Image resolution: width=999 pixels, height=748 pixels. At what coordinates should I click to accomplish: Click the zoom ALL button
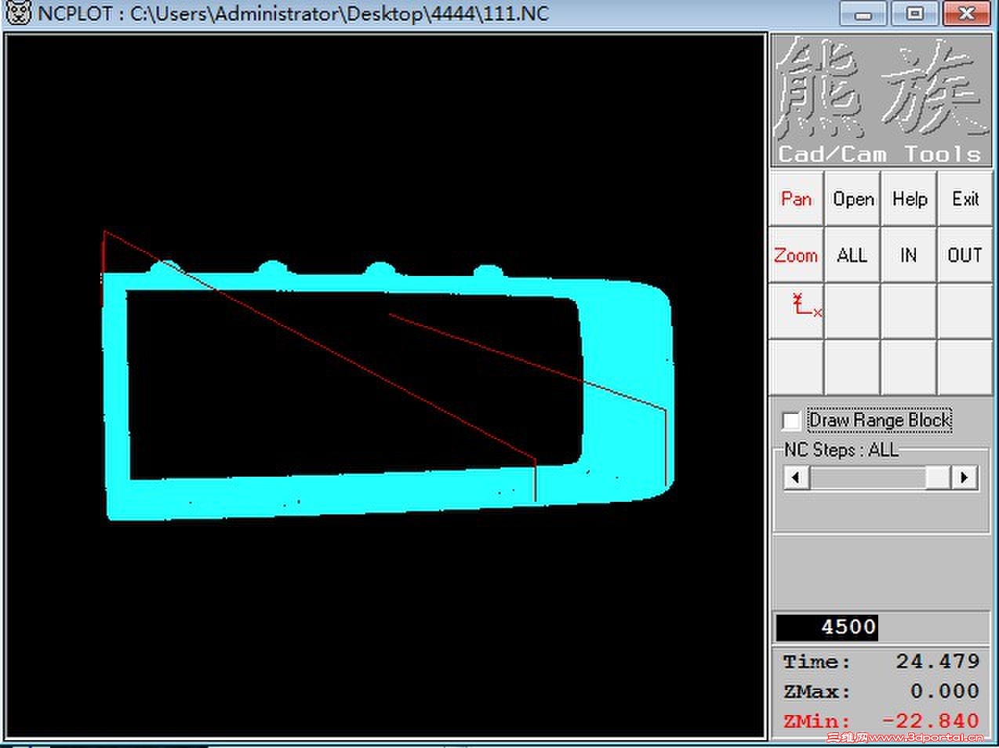(x=852, y=255)
